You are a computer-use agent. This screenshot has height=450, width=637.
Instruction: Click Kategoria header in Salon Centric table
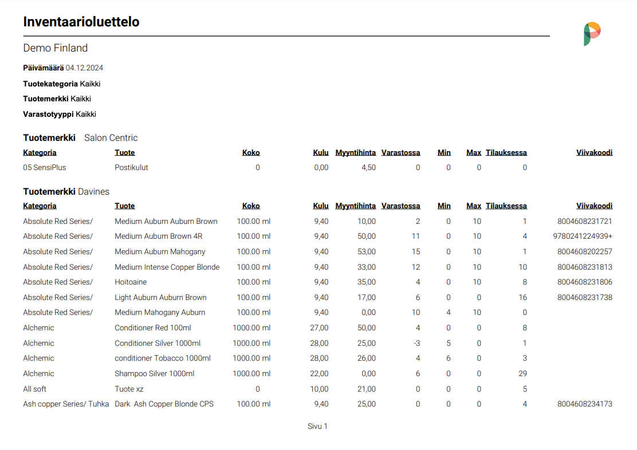coord(40,153)
